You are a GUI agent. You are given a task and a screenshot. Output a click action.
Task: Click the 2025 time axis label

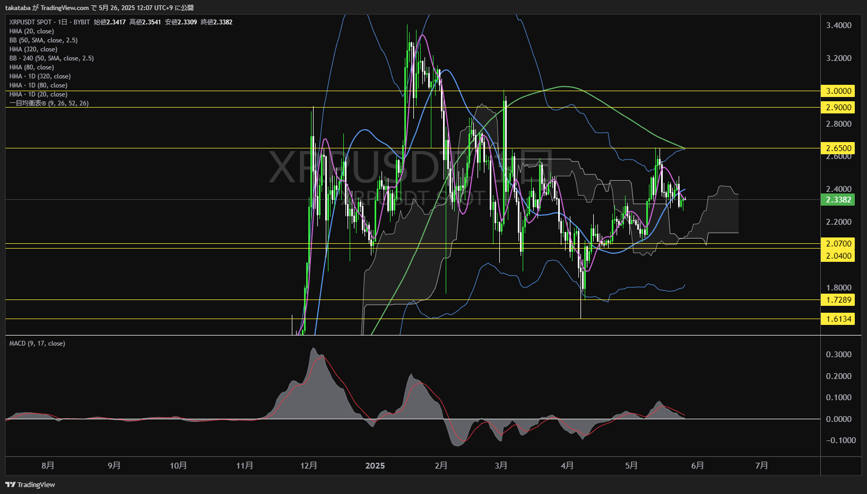(x=375, y=465)
